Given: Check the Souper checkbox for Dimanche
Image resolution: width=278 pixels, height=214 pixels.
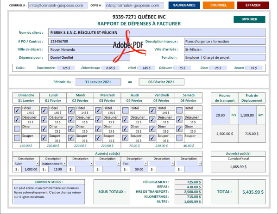Looking at the screenshot, I should (x=17, y=138).
